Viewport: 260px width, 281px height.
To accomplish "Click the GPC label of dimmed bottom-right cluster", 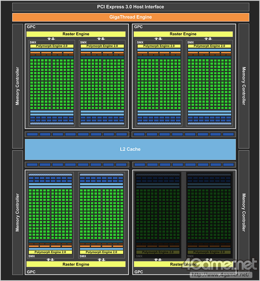I will [139, 272].
